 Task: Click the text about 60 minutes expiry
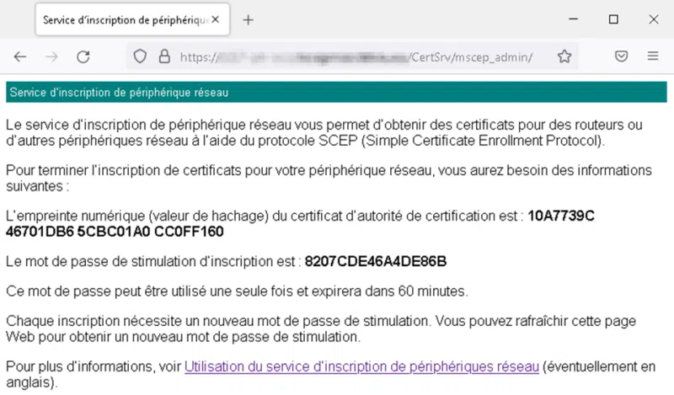237,291
